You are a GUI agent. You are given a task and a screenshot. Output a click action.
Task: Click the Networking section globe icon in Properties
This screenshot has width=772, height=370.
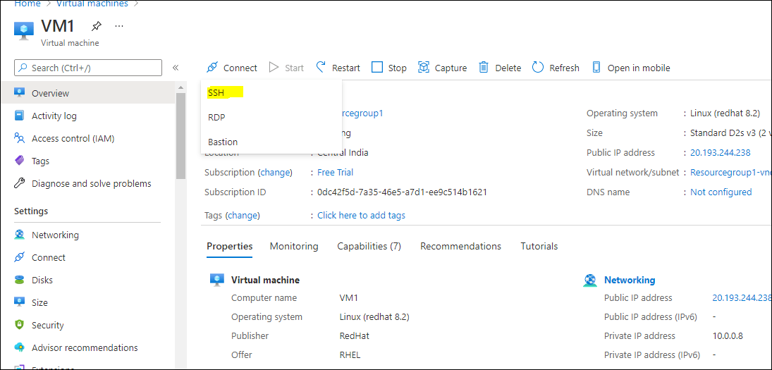tap(590, 280)
